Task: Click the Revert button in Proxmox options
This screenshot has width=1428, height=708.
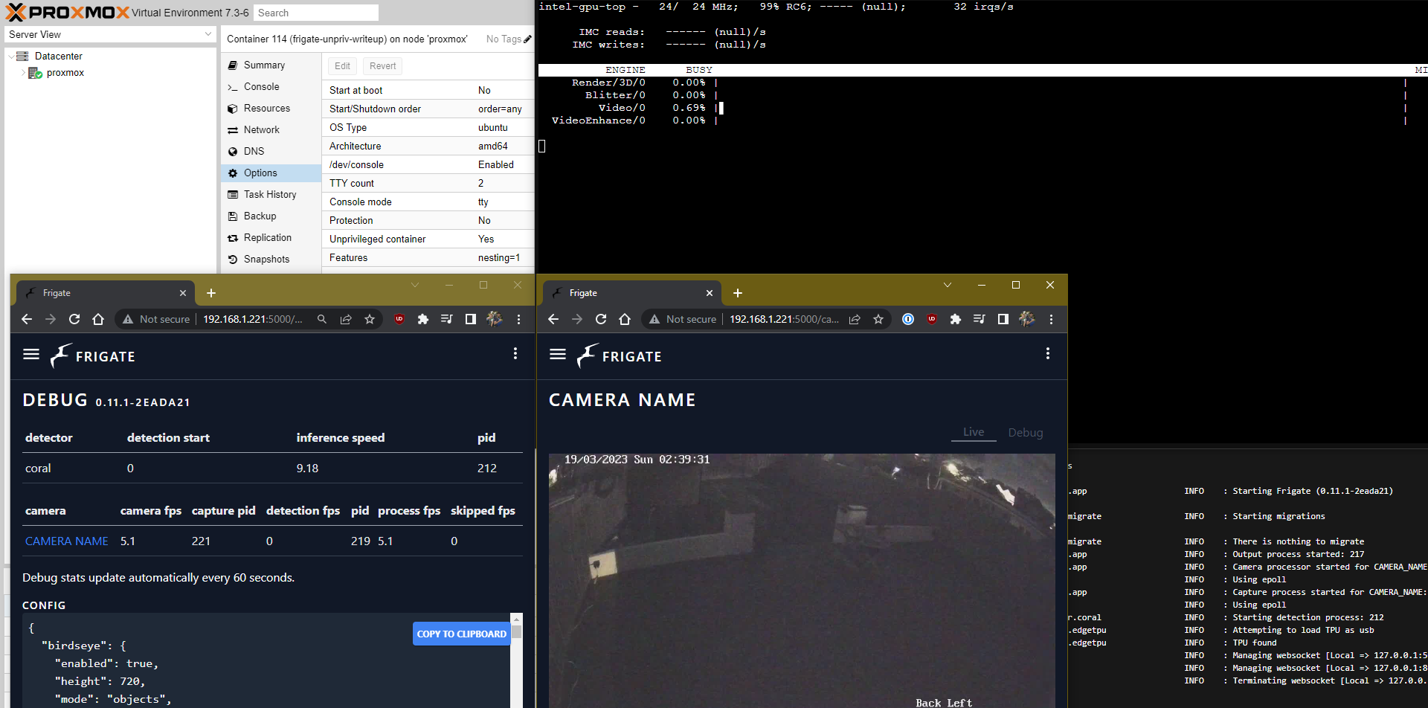Action: pos(383,66)
